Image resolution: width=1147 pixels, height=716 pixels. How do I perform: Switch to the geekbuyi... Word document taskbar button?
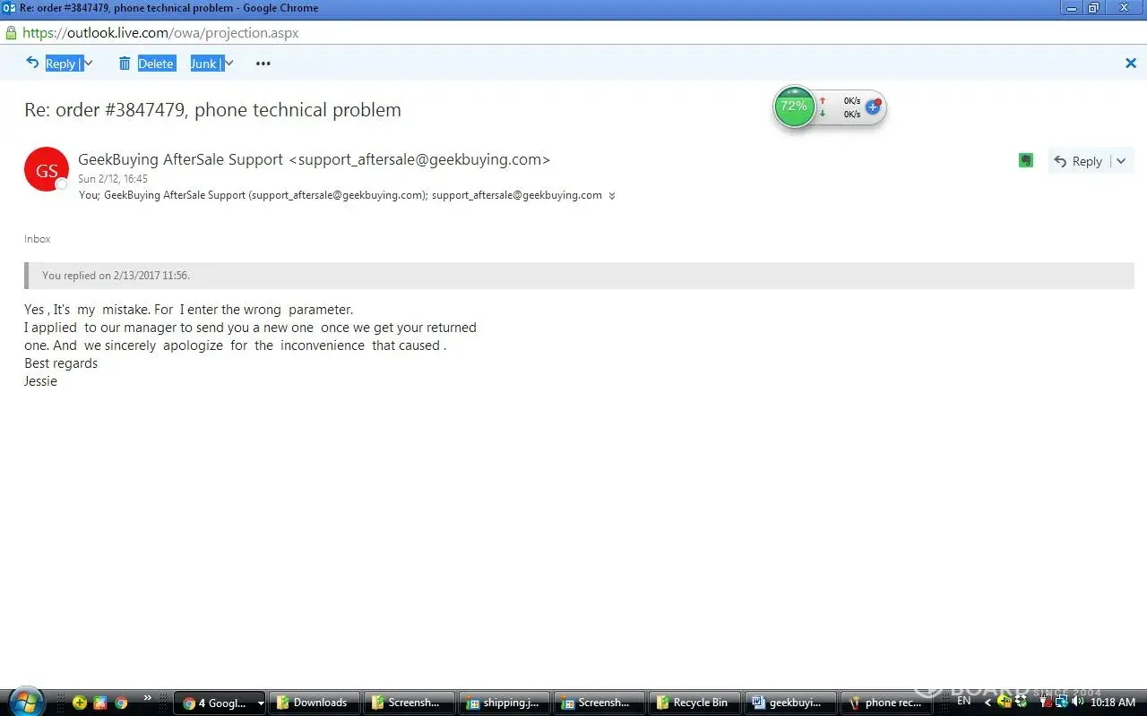tap(789, 703)
